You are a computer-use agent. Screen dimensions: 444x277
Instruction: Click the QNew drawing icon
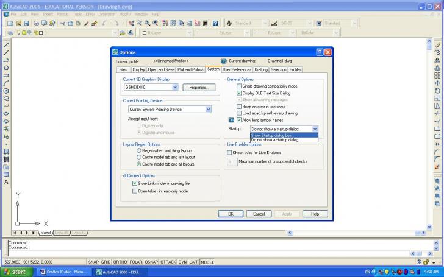click(10, 23)
